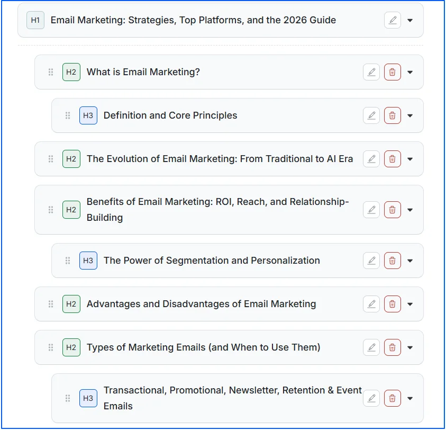This screenshot has width=446, height=430.
Task: Edit the H1 guide title heading
Action: (393, 20)
